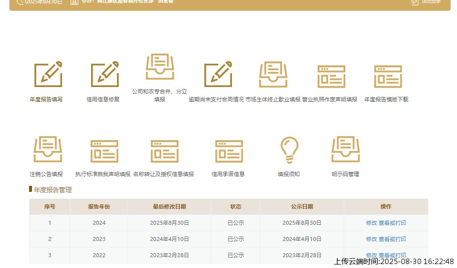Image resolution: width=457 pixels, height=268 pixels.
Task: Open the 明示码管理 icon
Action: click(346, 149)
